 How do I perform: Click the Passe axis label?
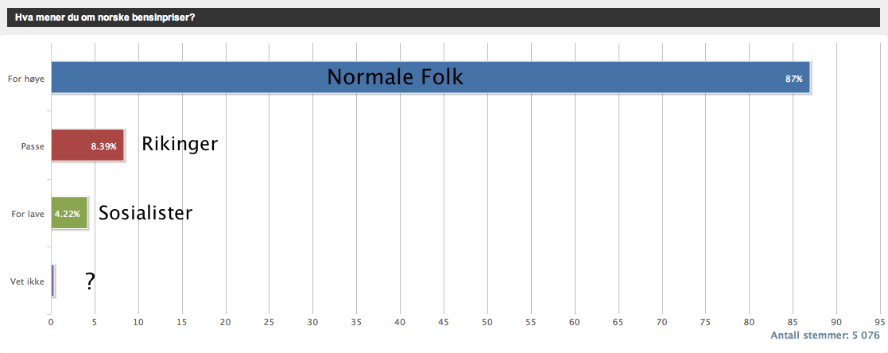(x=33, y=146)
